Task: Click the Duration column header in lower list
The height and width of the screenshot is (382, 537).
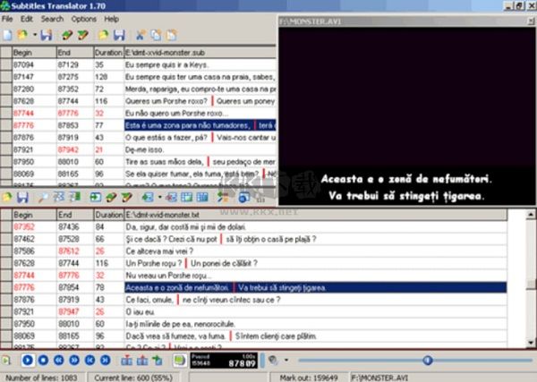Action: click(x=108, y=216)
